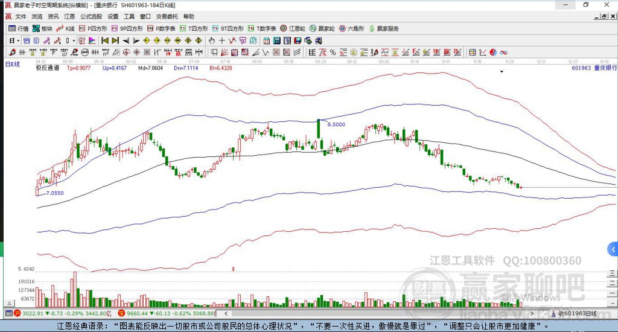618x332 pixels.
Task: Click the Tp=8.9077 indicator value
Action: [78, 68]
